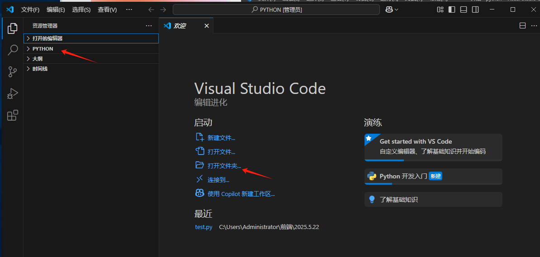The width and height of the screenshot is (540, 257).
Task: Click the VS Code logo in title bar
Action: [10, 9]
